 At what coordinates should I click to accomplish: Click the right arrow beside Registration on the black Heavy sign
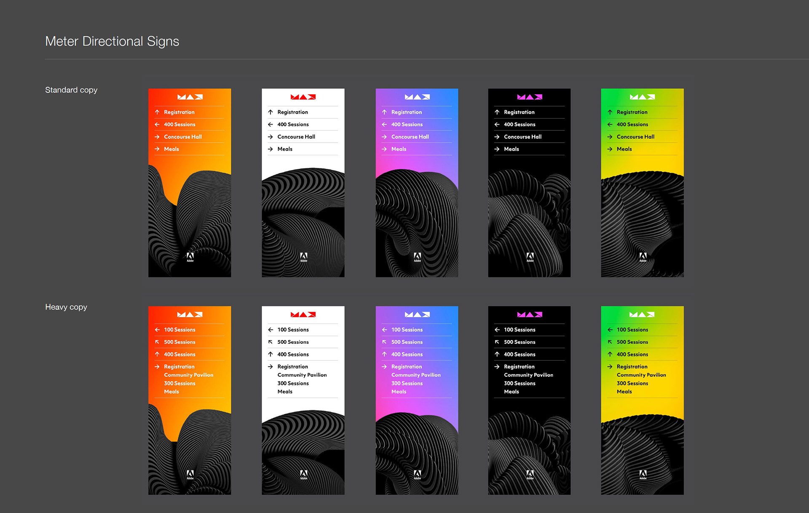pyautogui.click(x=497, y=367)
